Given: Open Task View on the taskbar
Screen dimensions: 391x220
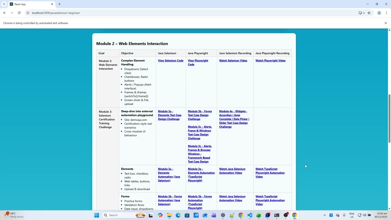Looking at the screenshot, I should click(x=151, y=215).
